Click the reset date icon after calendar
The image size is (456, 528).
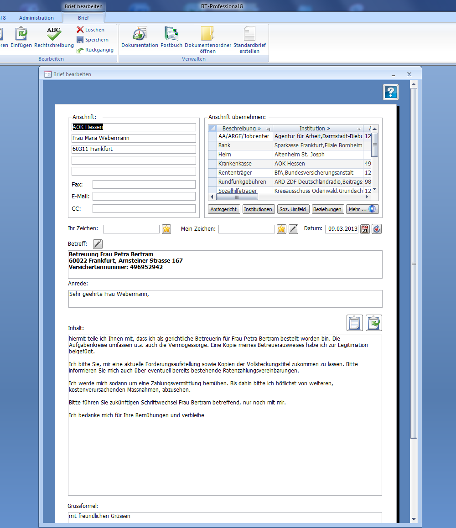(377, 229)
